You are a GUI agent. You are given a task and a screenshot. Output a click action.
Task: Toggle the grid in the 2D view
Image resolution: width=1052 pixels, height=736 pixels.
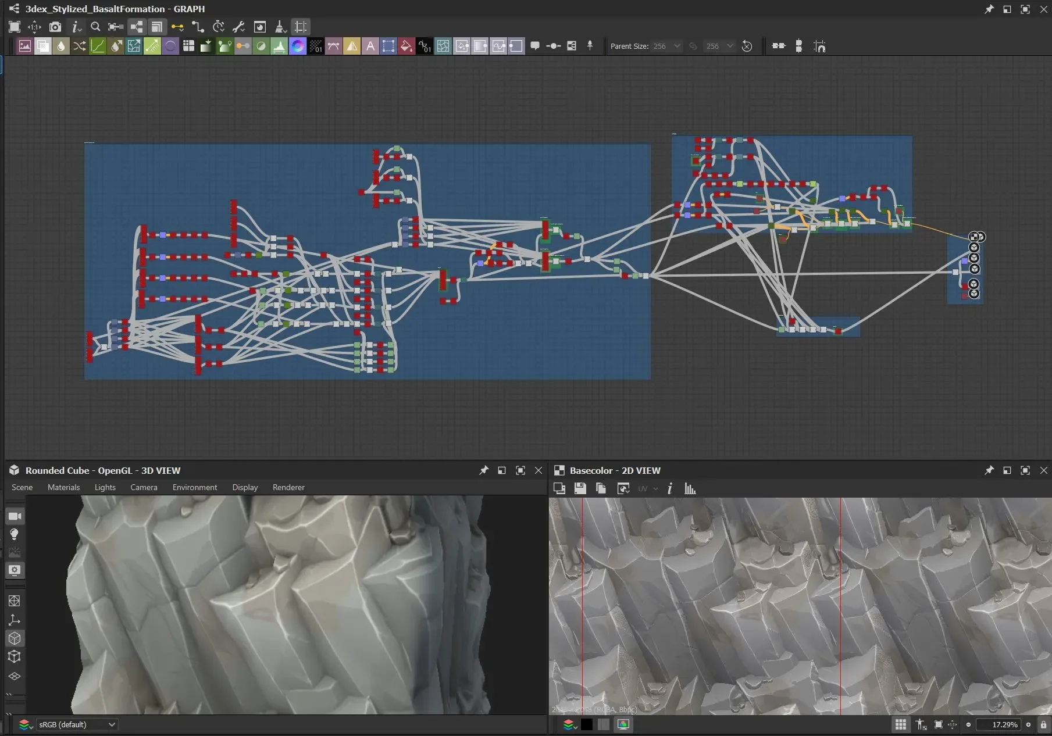(901, 724)
